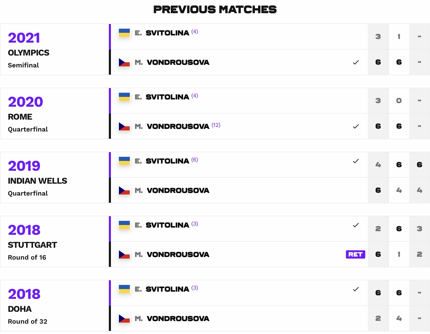
Task: Click the Previous Matches heading
Action: coord(215,10)
